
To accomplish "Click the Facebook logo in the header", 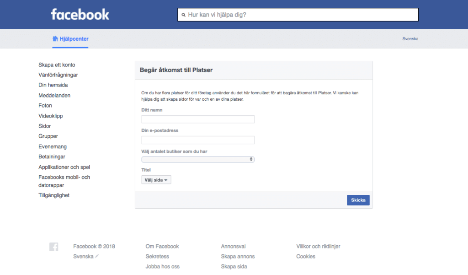I will (80, 14).
